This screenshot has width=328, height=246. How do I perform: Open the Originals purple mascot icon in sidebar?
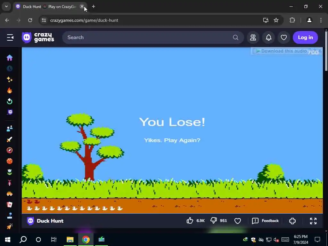pyautogui.click(x=10, y=112)
